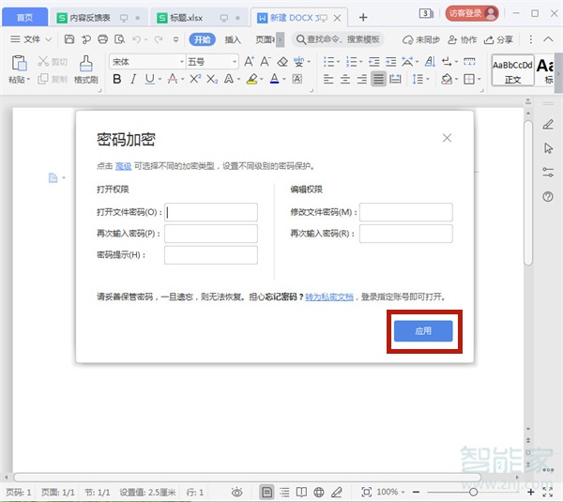The height and width of the screenshot is (502, 563).
Task: Click the text highlight color marker
Action: tap(252, 79)
